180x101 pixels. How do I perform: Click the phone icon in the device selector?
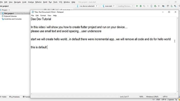pos(77,6)
